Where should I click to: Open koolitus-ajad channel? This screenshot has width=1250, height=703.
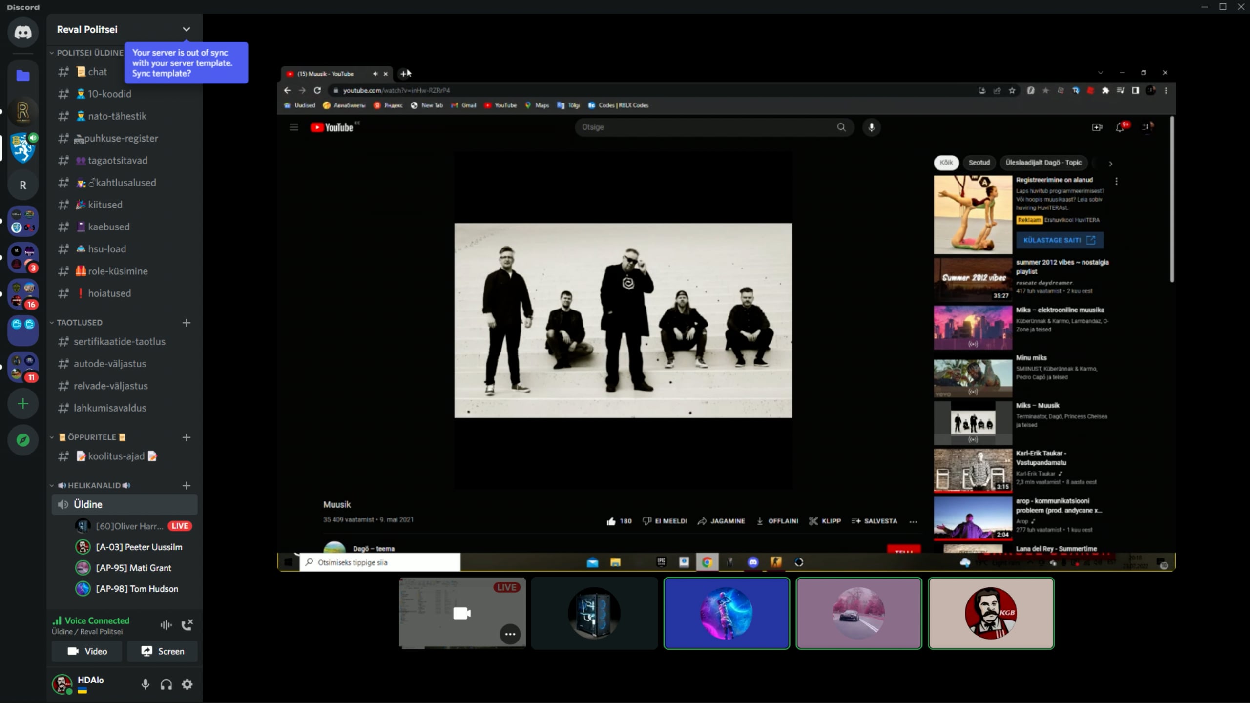(x=125, y=456)
